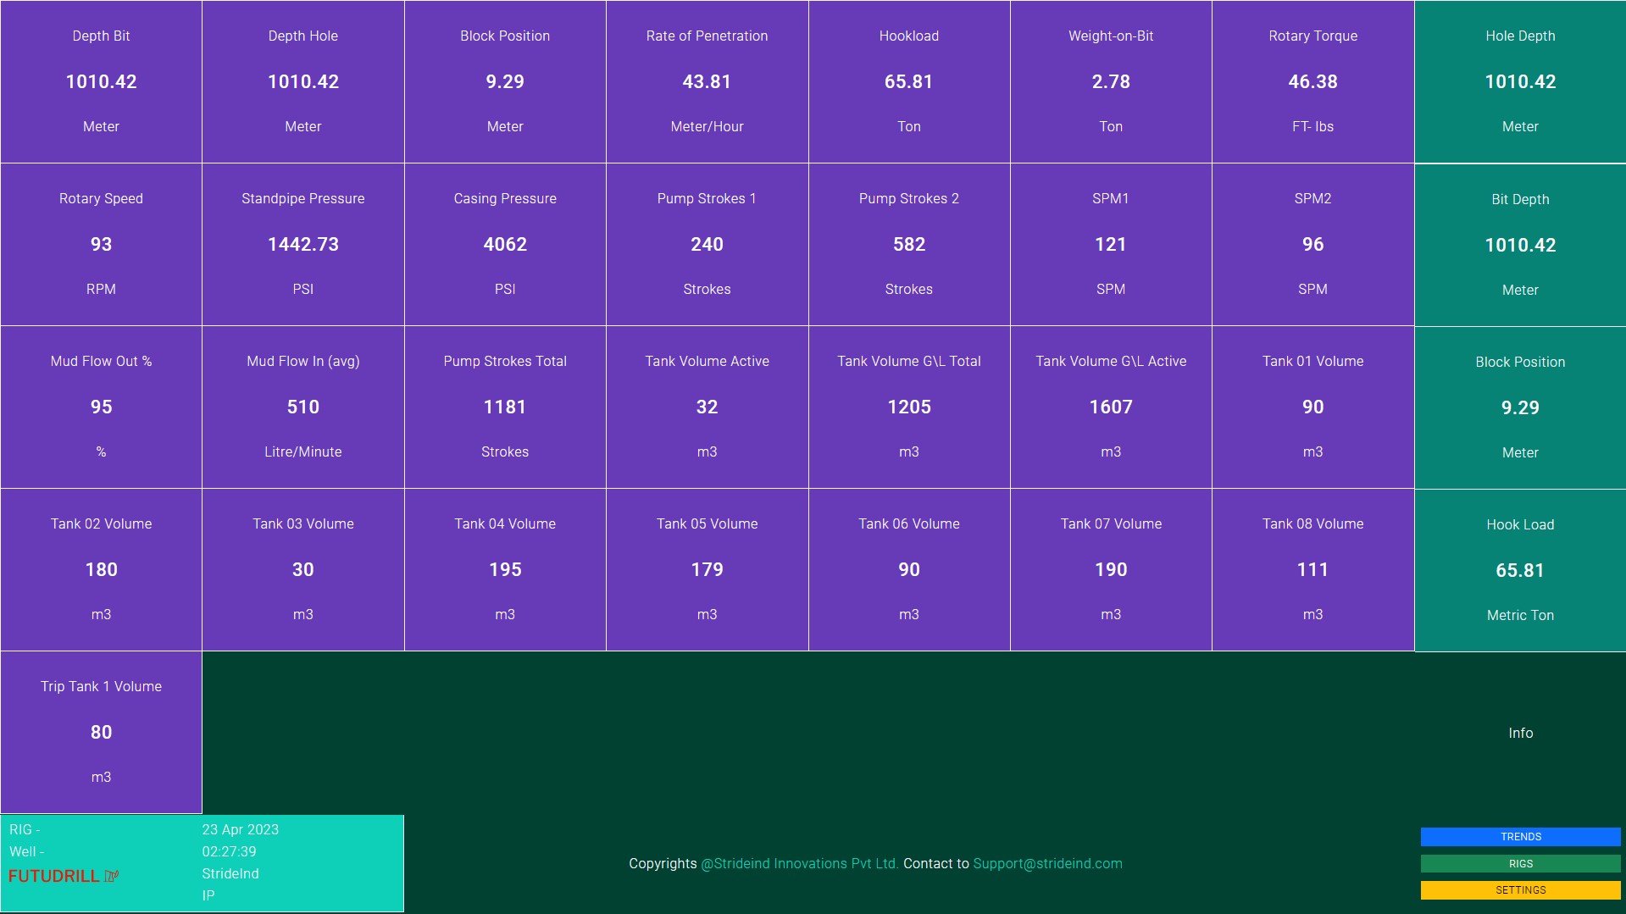Viewport: 1626px width, 914px height.
Task: Open the RIGS page
Action: [x=1520, y=864]
